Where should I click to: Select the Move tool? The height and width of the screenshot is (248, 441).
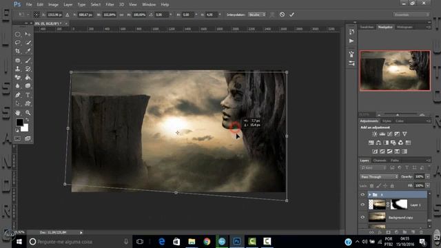point(28,34)
